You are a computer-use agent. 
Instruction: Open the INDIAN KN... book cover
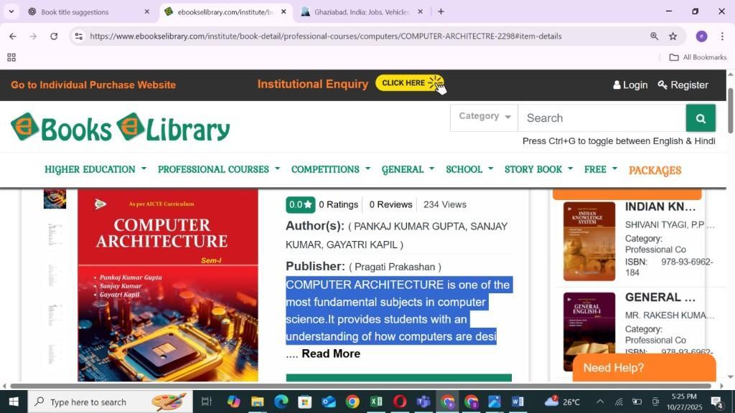pos(589,241)
